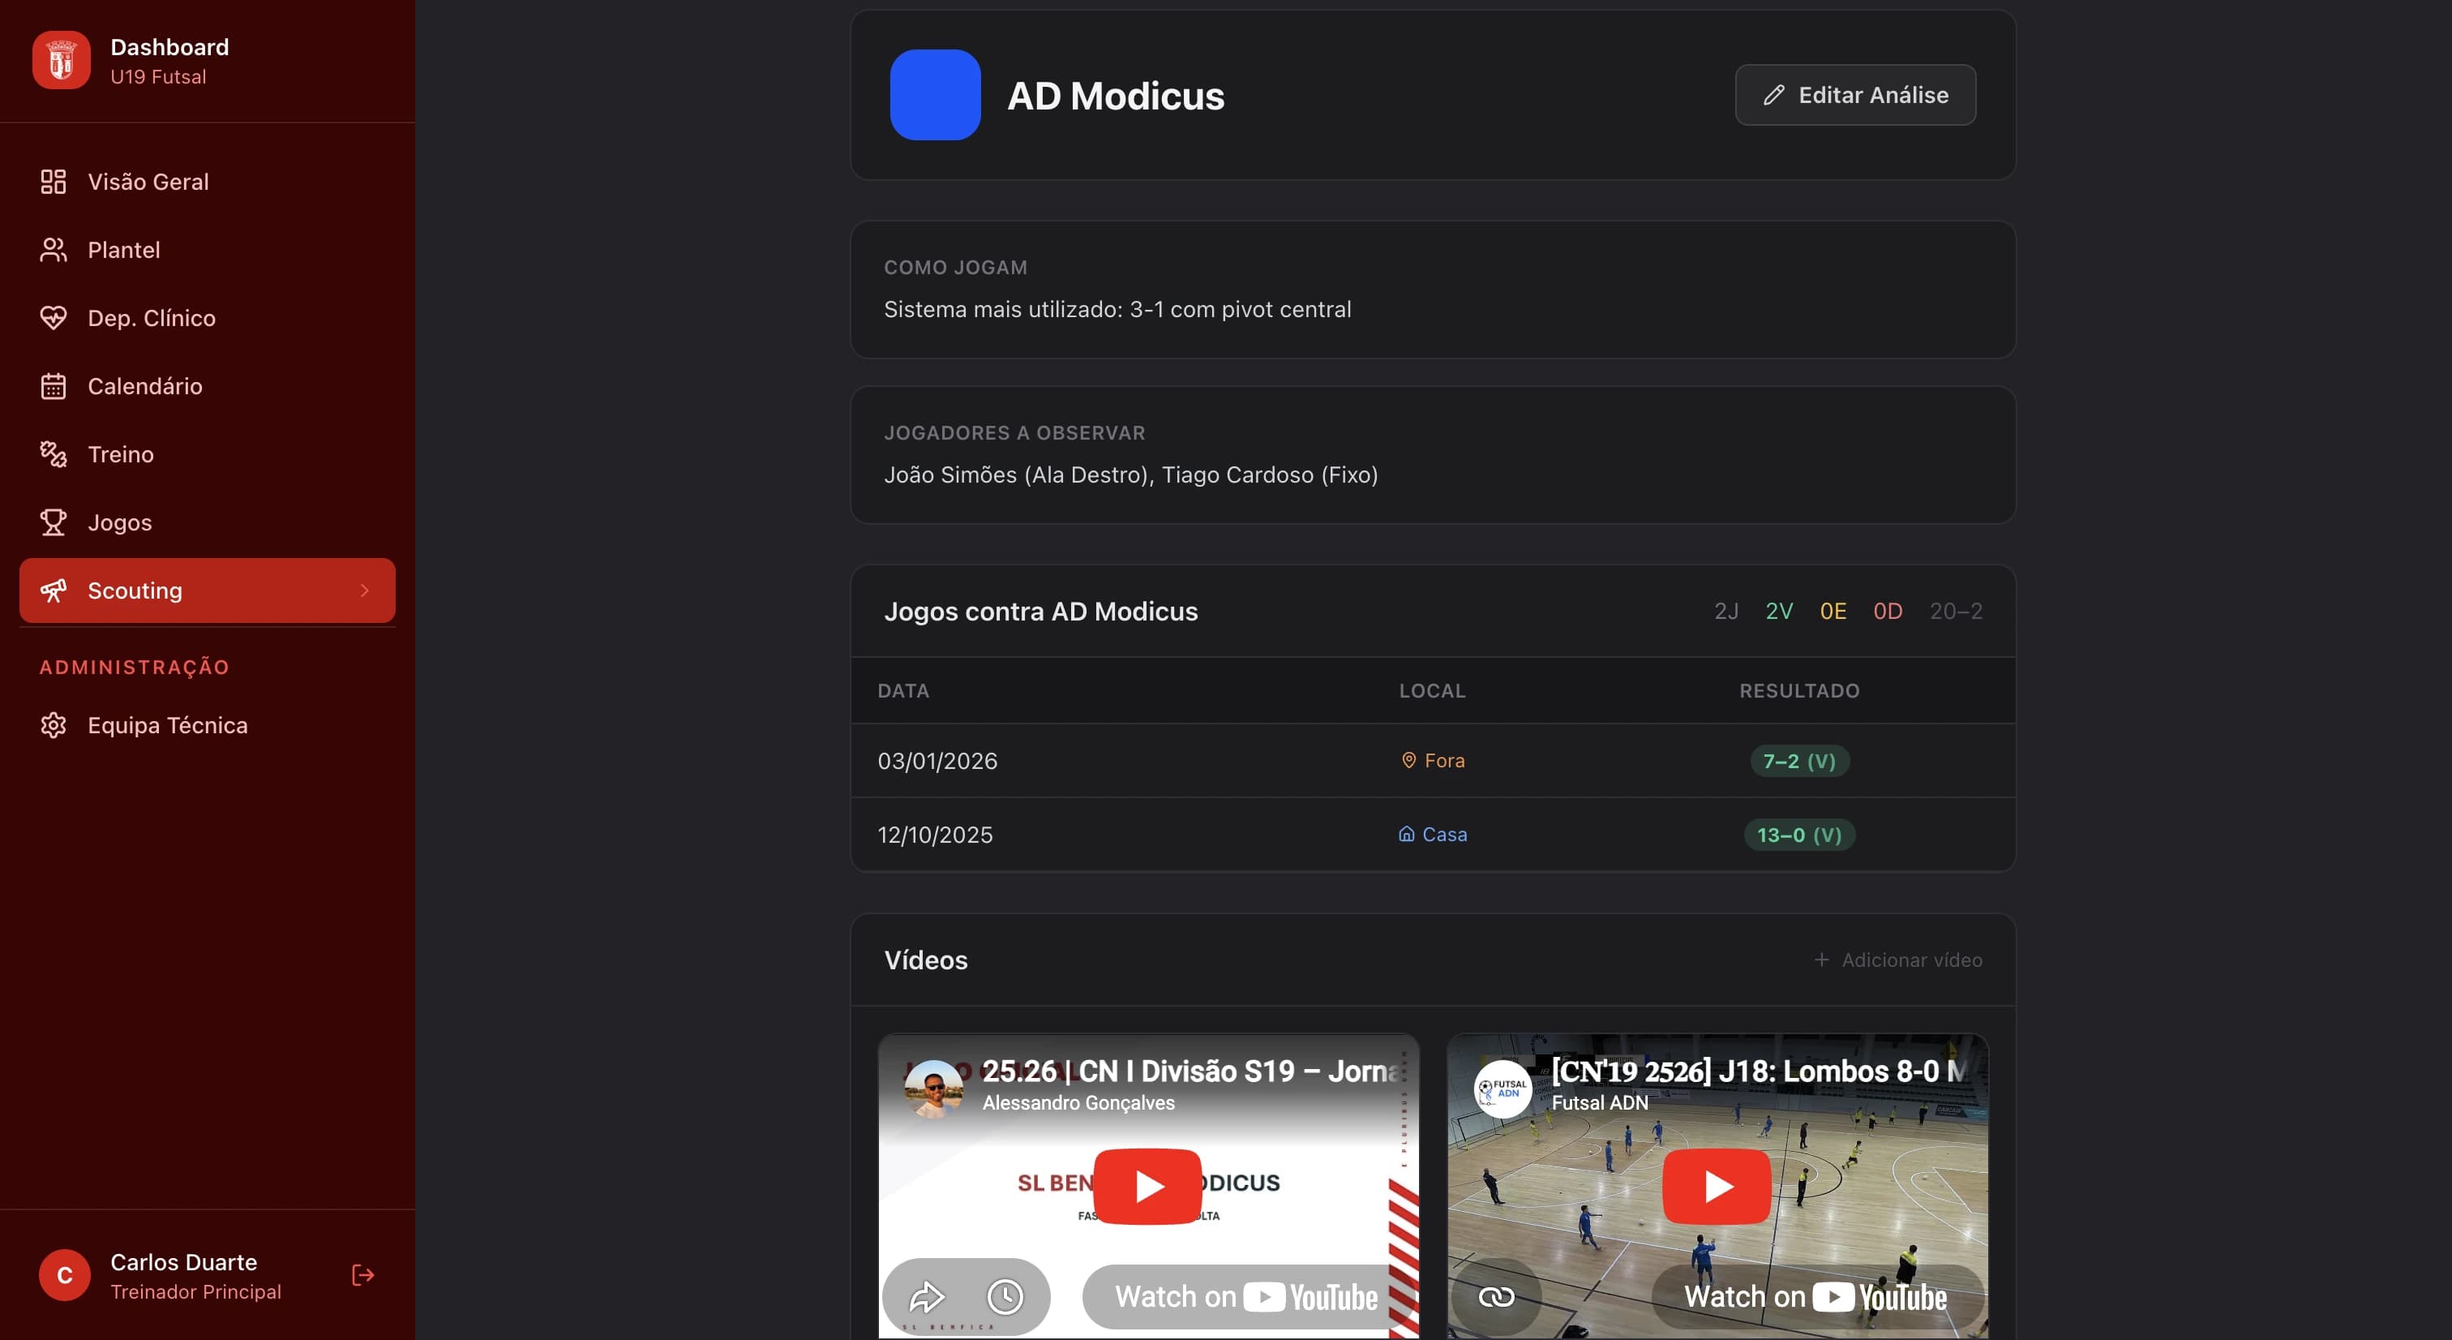
Task: Click the 13–0 (V) result badge
Action: click(x=1799, y=835)
